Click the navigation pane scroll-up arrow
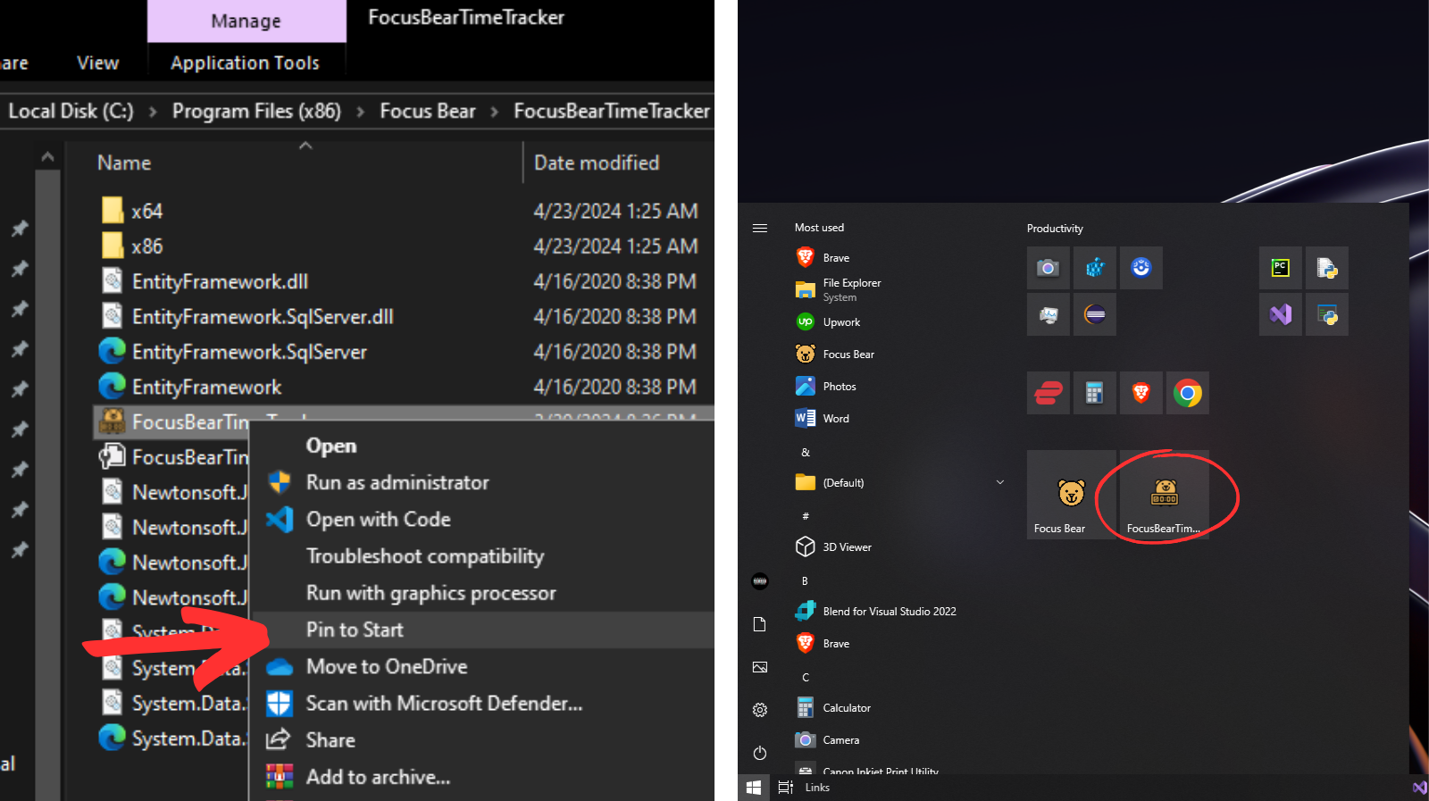1429x801 pixels. point(48,157)
